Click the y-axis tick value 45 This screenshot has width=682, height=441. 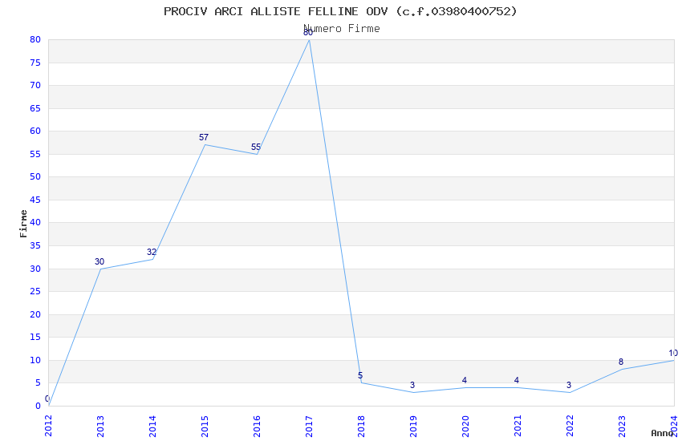[x=35, y=200]
